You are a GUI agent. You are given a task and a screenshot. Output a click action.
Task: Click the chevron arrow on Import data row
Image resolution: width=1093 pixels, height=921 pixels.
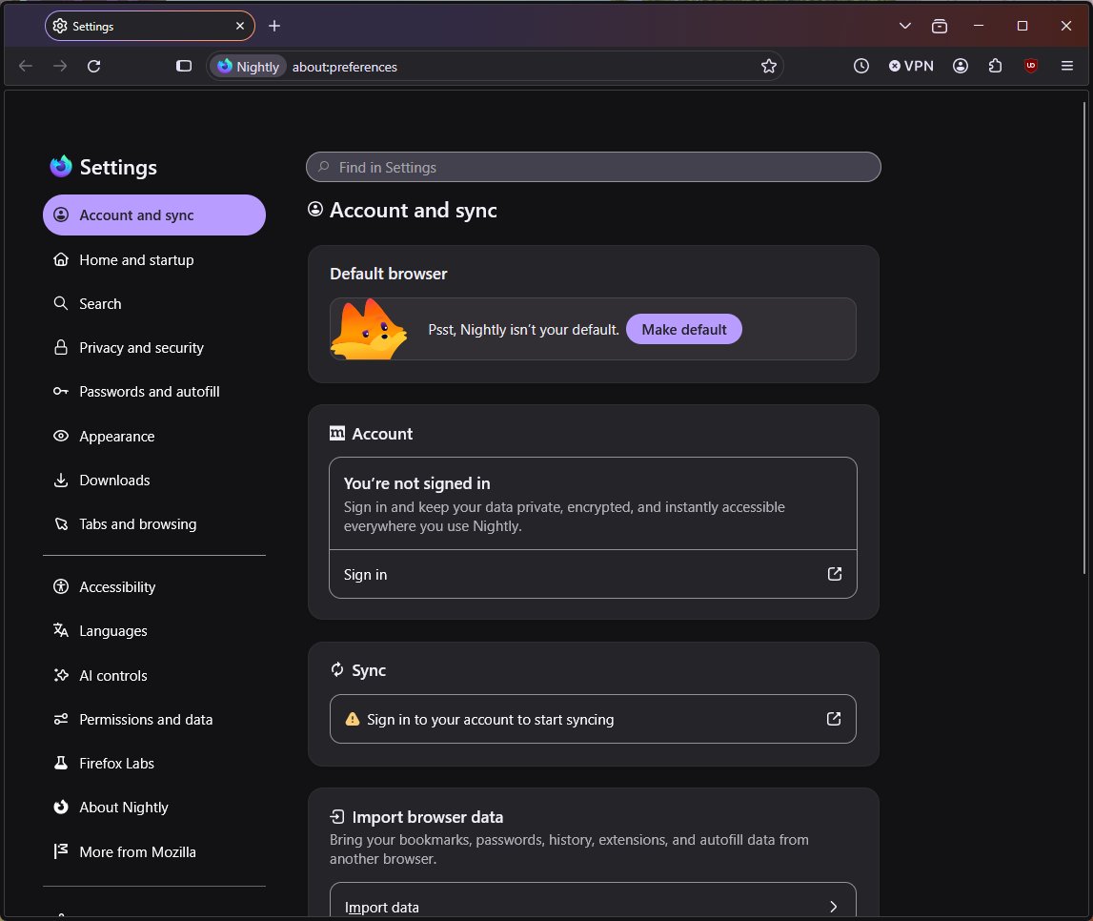pyautogui.click(x=833, y=907)
